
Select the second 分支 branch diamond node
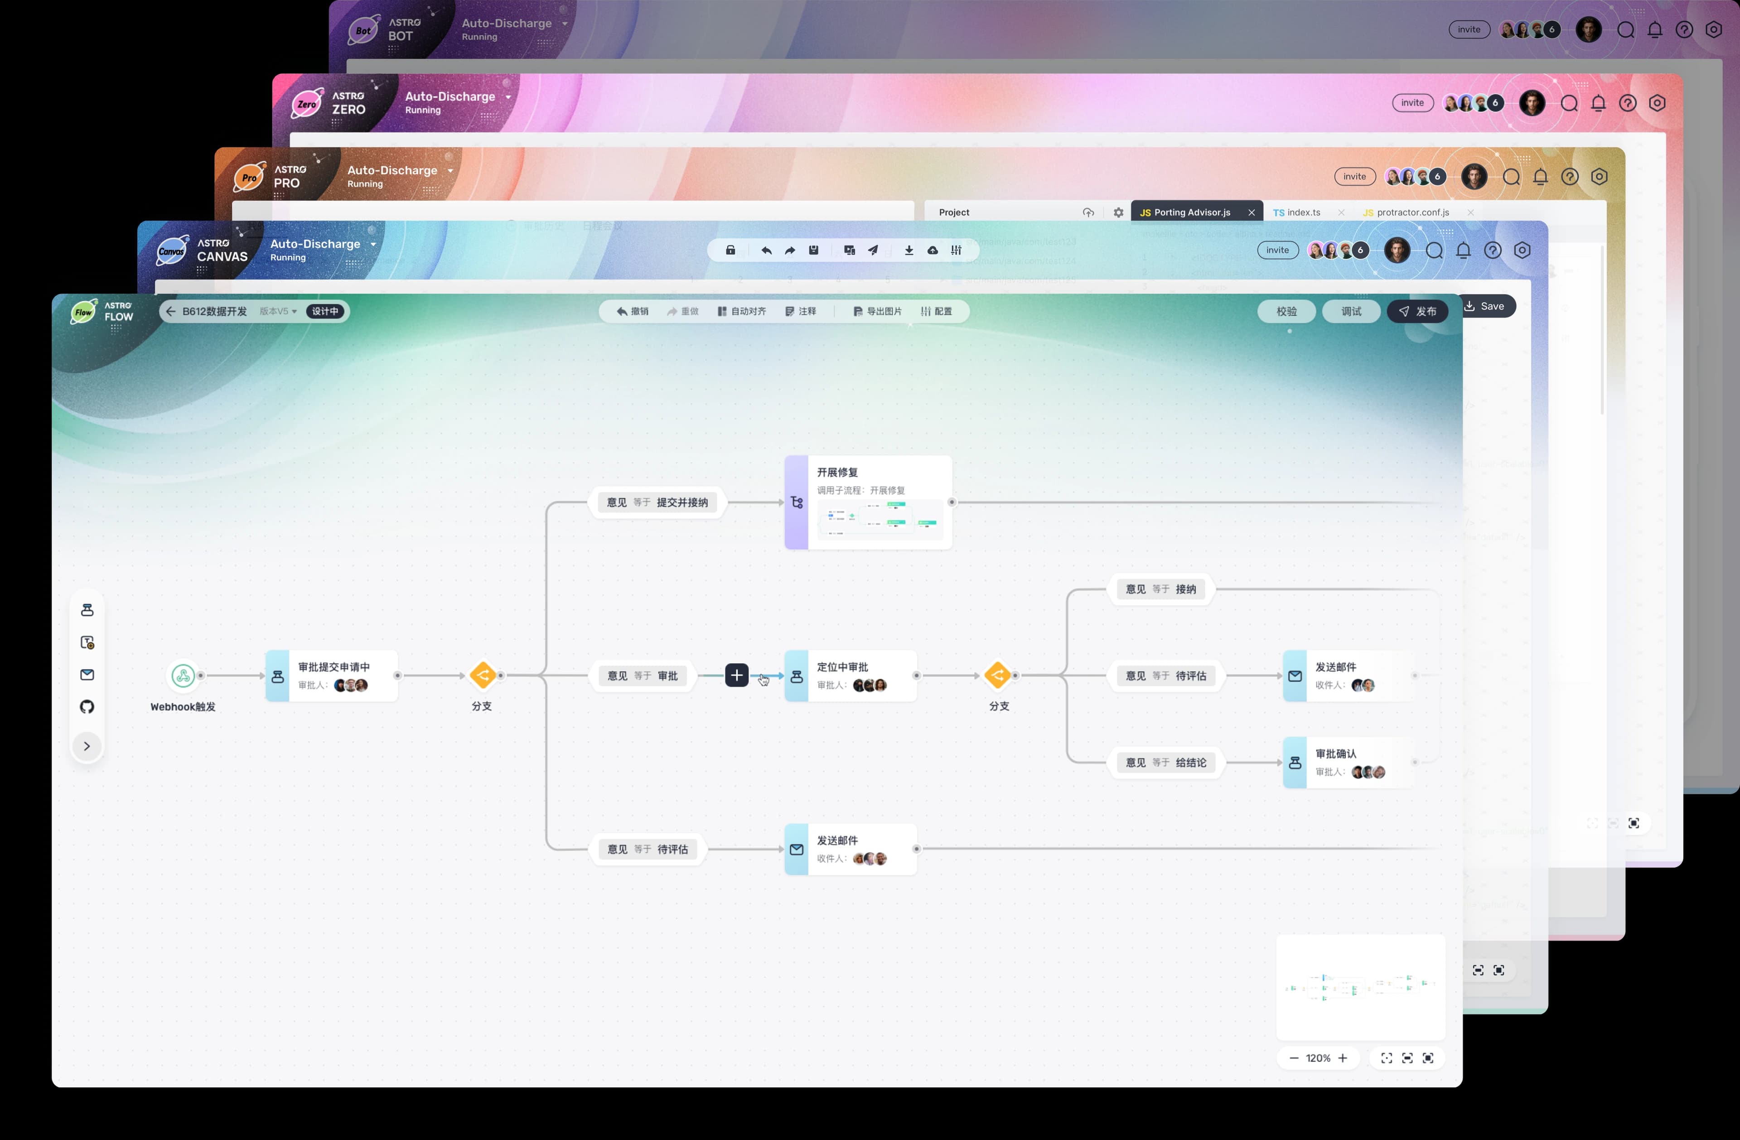tap(998, 675)
